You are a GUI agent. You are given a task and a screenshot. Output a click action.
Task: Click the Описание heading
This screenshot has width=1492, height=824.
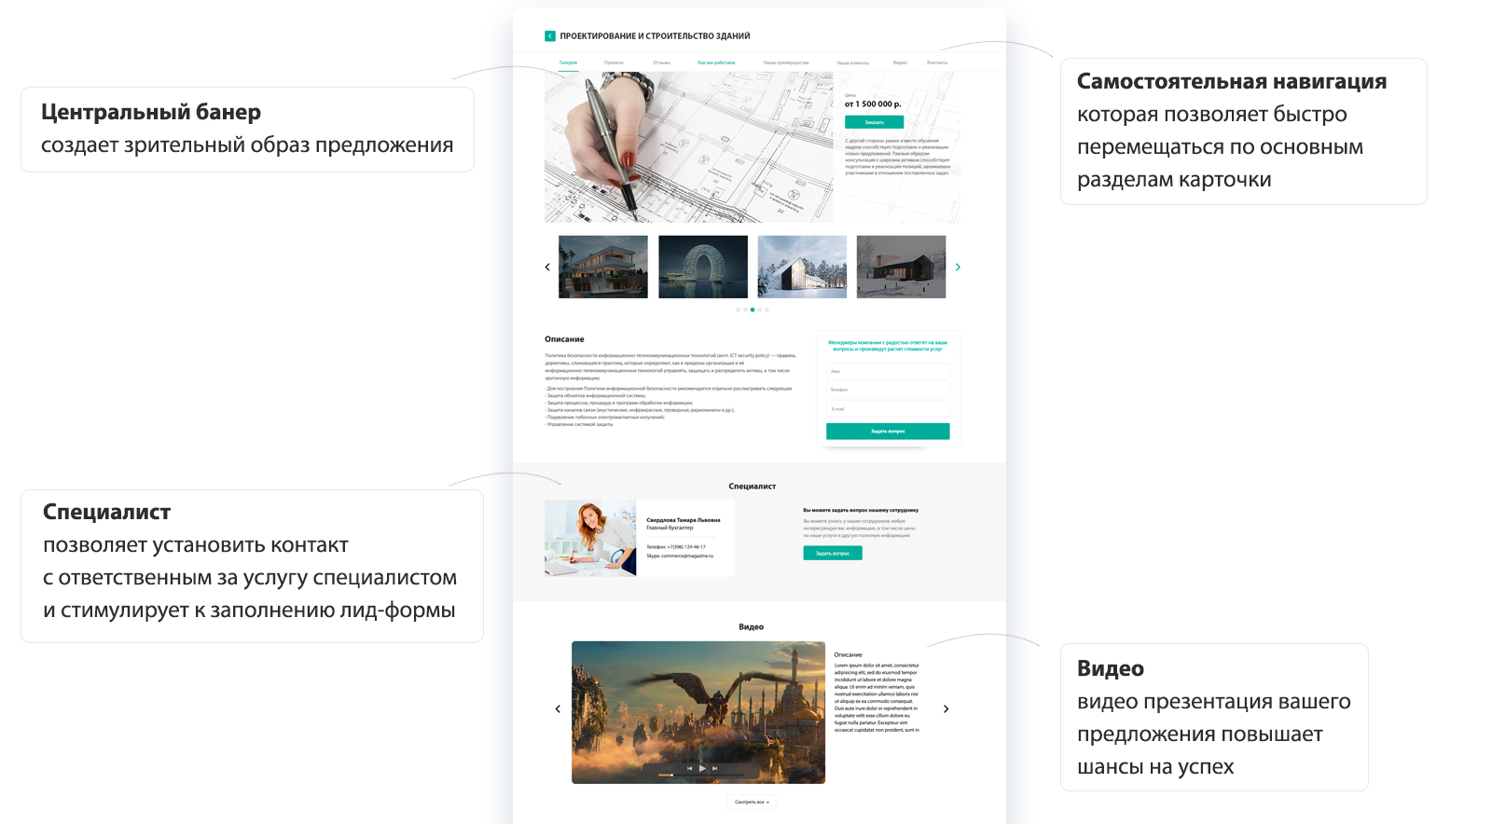click(564, 339)
